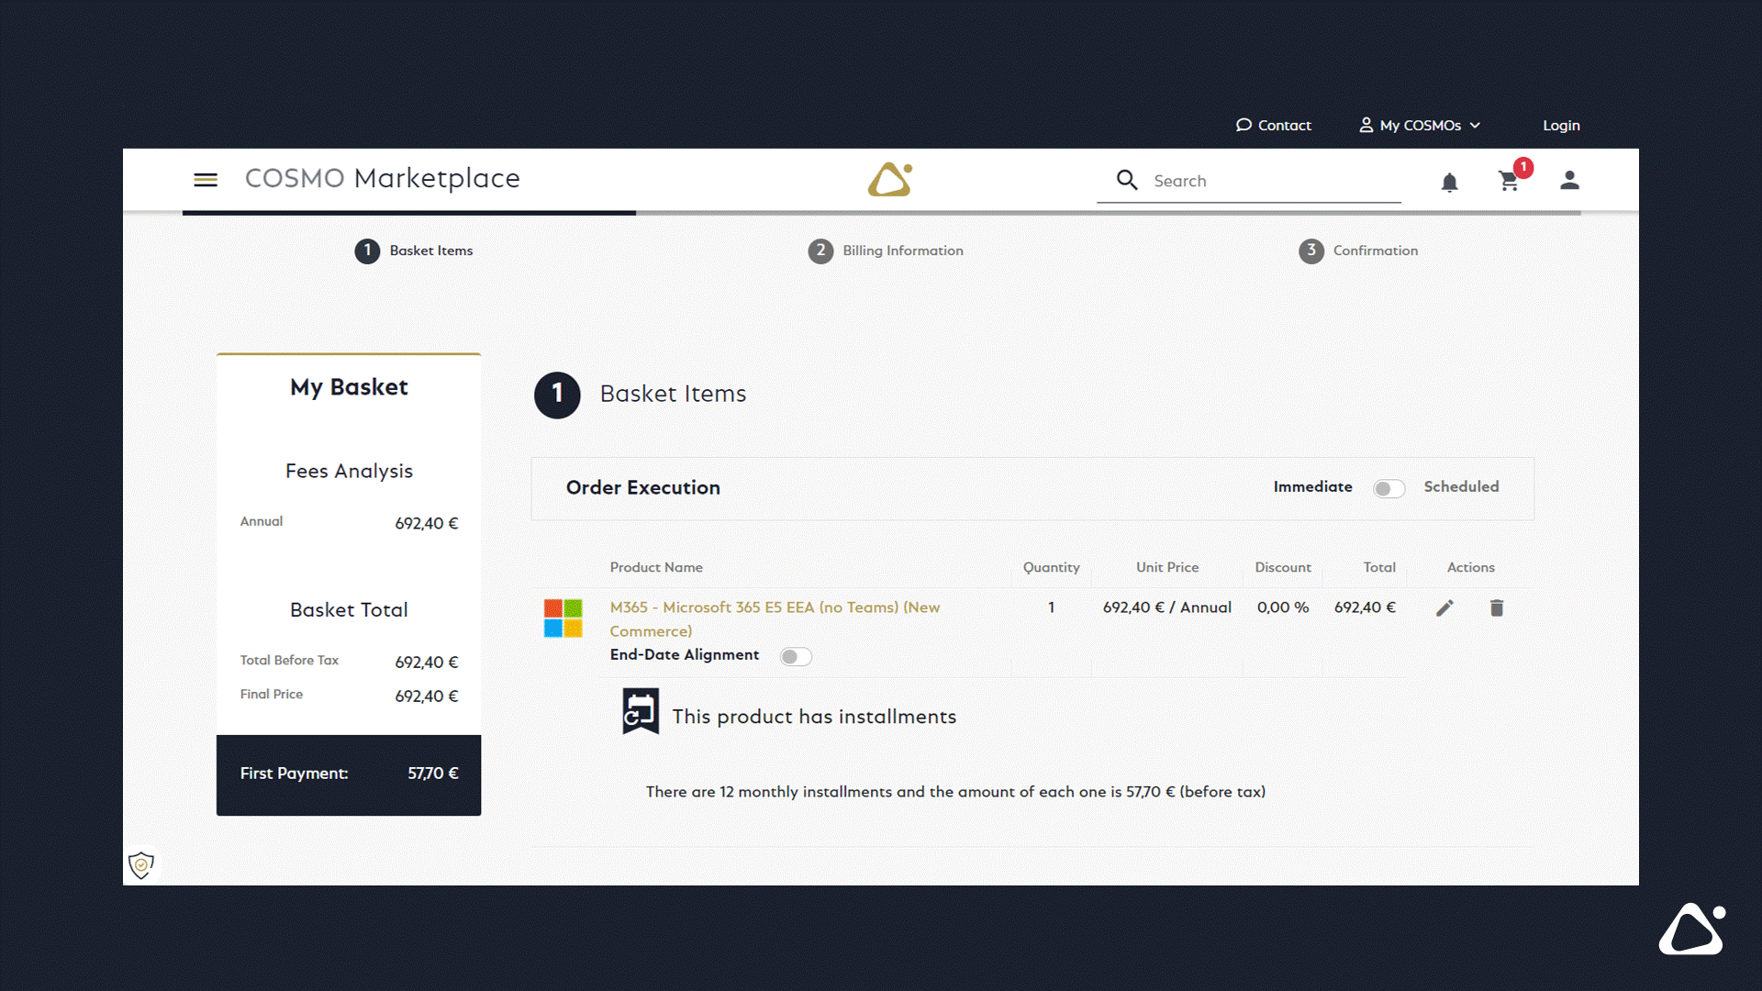Viewport: 1762px width, 991px height.
Task: Expand the navigation menu sidebar
Action: click(206, 180)
